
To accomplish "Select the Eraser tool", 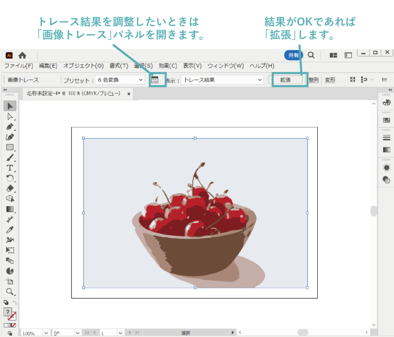I will 10,189.
